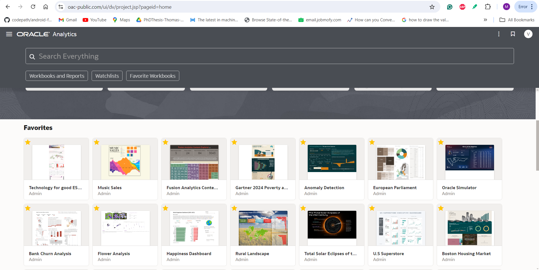The height and width of the screenshot is (270, 539).
Task: Toggle Flower Analysis favorite star
Action: click(97, 208)
